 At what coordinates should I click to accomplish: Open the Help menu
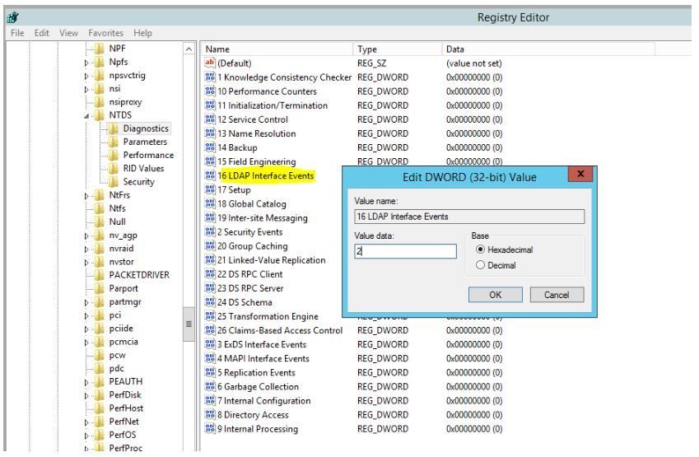click(x=142, y=33)
